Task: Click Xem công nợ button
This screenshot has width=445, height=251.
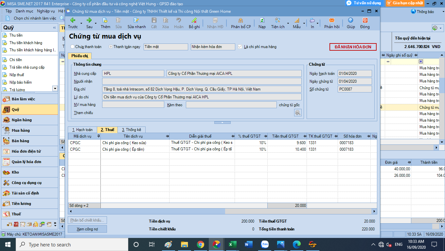Action: (87, 229)
